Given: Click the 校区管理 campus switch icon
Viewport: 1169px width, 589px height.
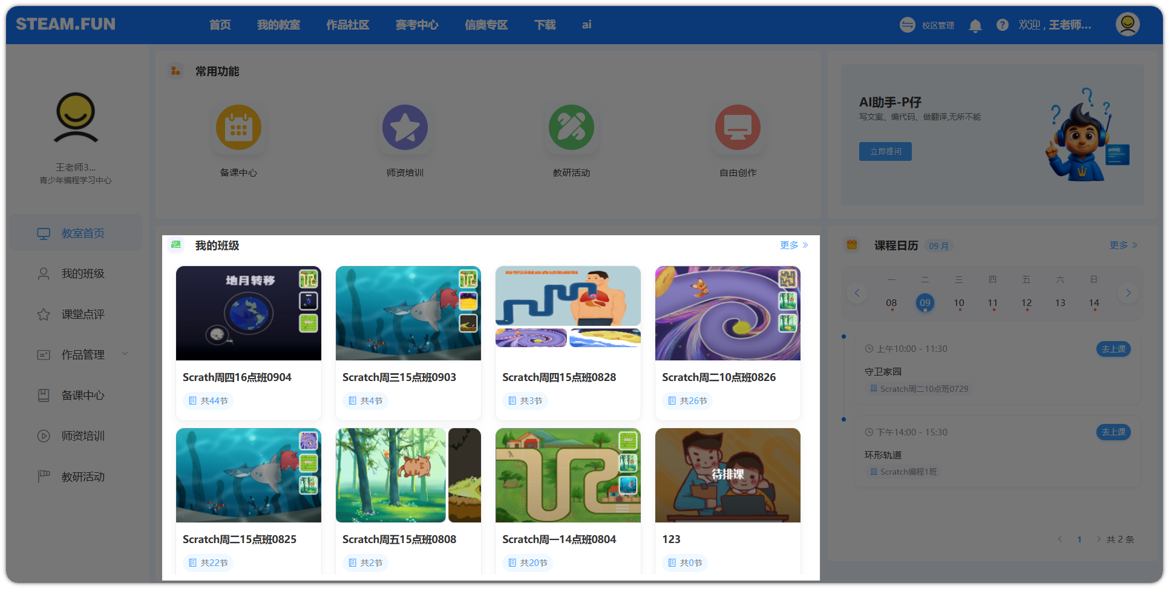Looking at the screenshot, I should [x=907, y=25].
